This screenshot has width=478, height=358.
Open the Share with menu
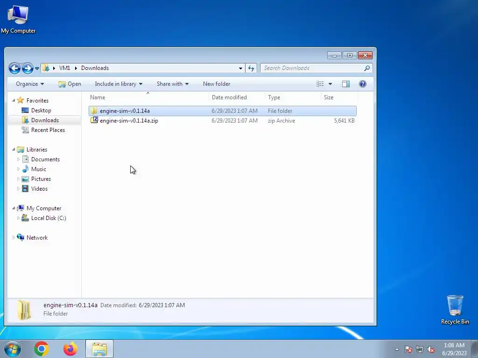coord(173,84)
